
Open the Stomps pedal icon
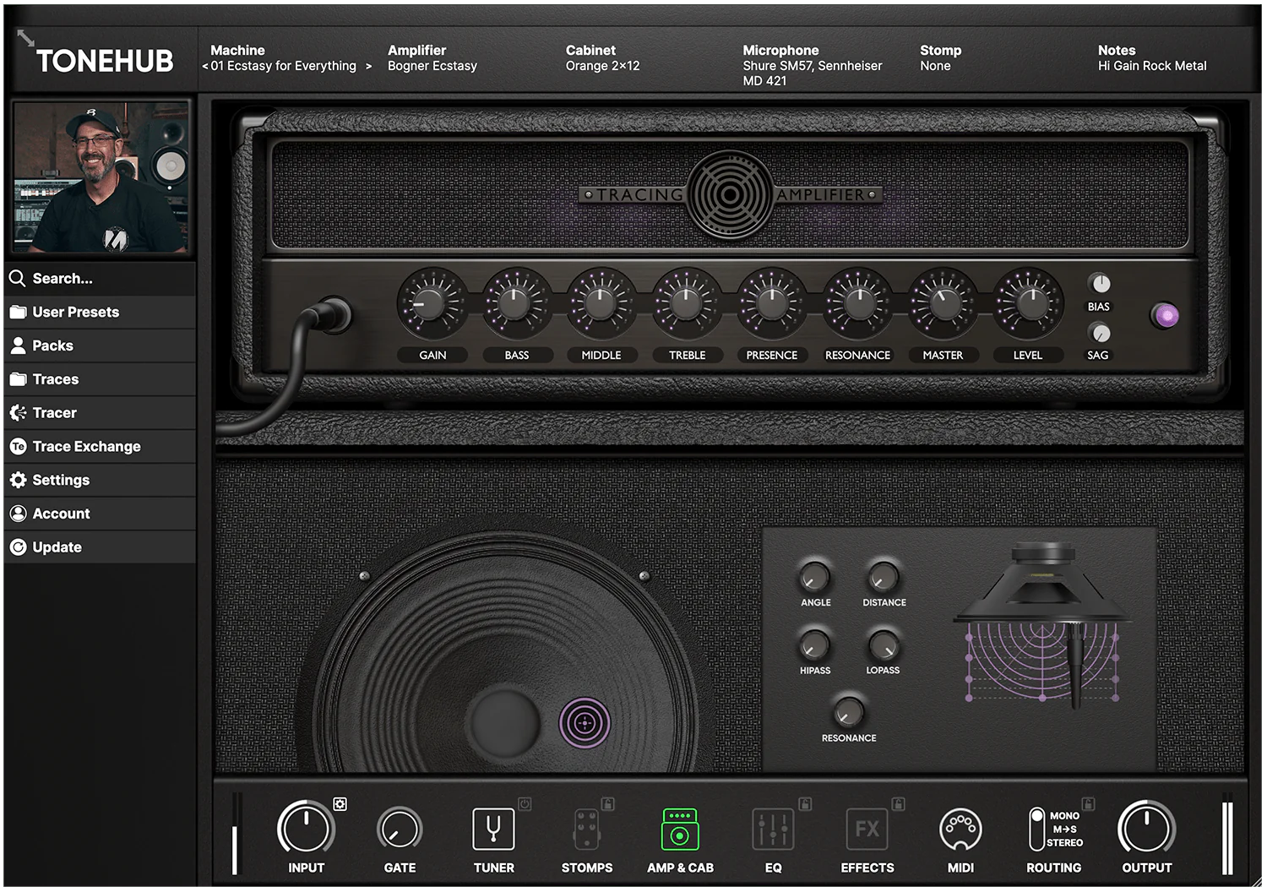[x=587, y=829]
